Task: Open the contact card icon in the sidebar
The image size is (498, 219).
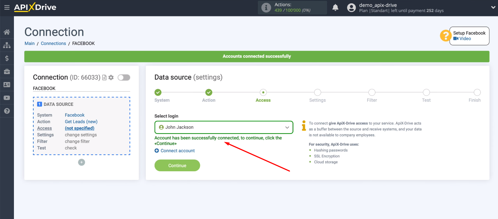Action: tap(7, 84)
